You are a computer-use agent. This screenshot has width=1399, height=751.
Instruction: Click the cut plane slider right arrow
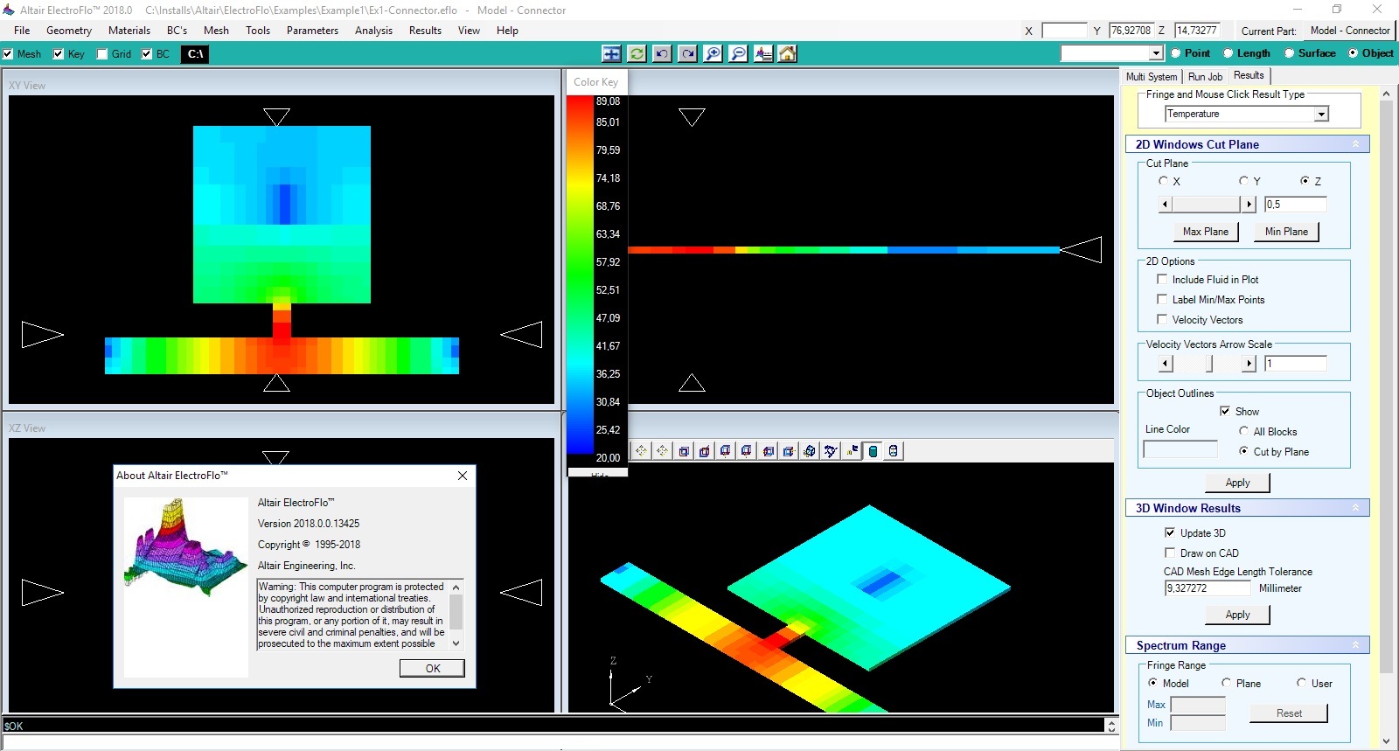coord(1249,205)
